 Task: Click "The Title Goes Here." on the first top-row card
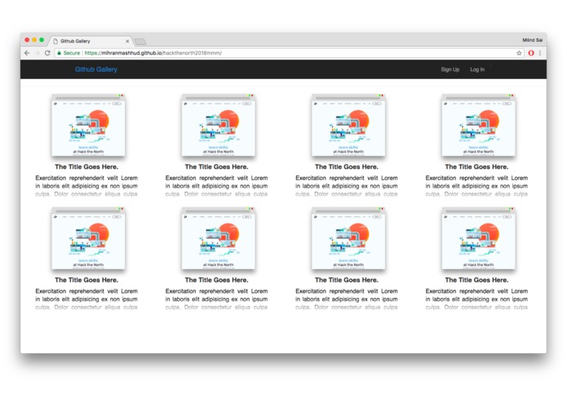tap(86, 166)
